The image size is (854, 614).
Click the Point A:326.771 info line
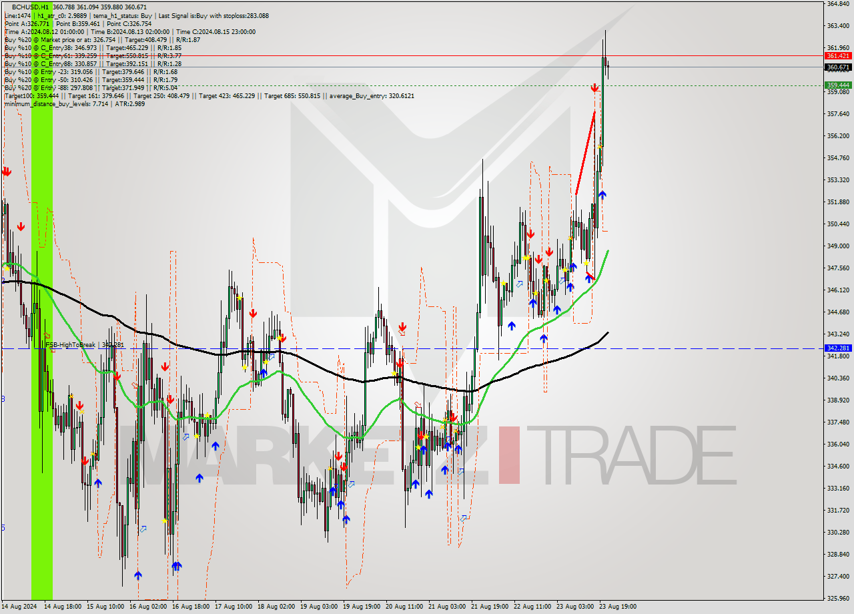(x=77, y=23)
